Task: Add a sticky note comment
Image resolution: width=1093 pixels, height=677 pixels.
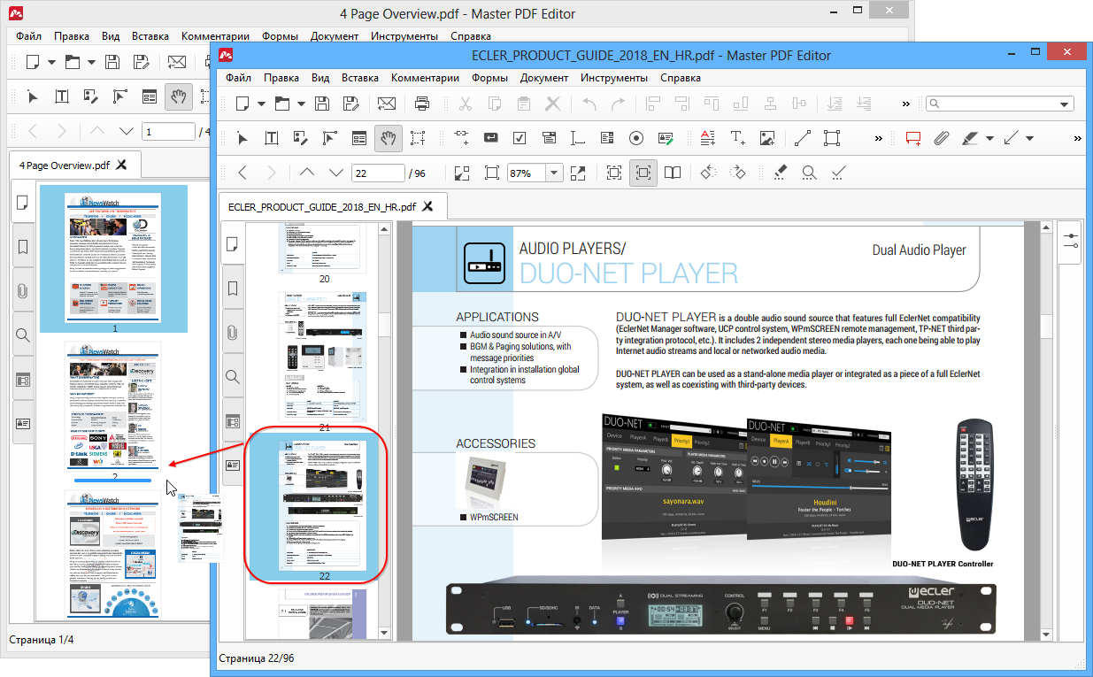Action: coord(913,138)
